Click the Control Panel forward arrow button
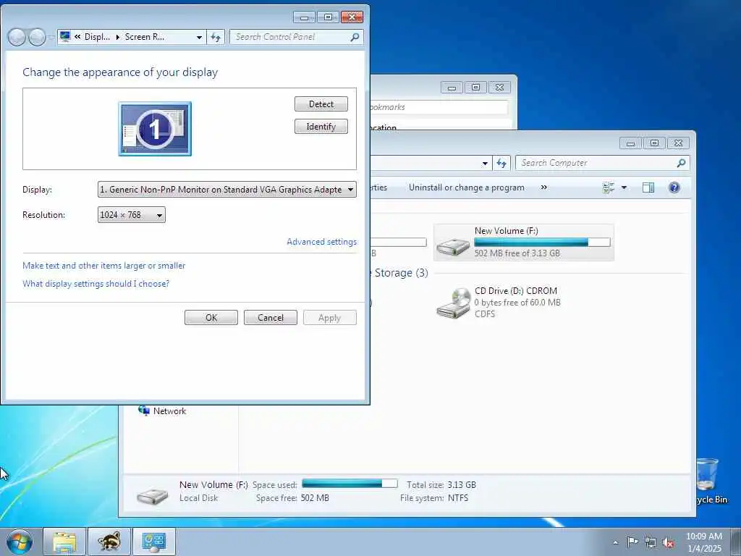The width and height of the screenshot is (741, 556). (37, 37)
